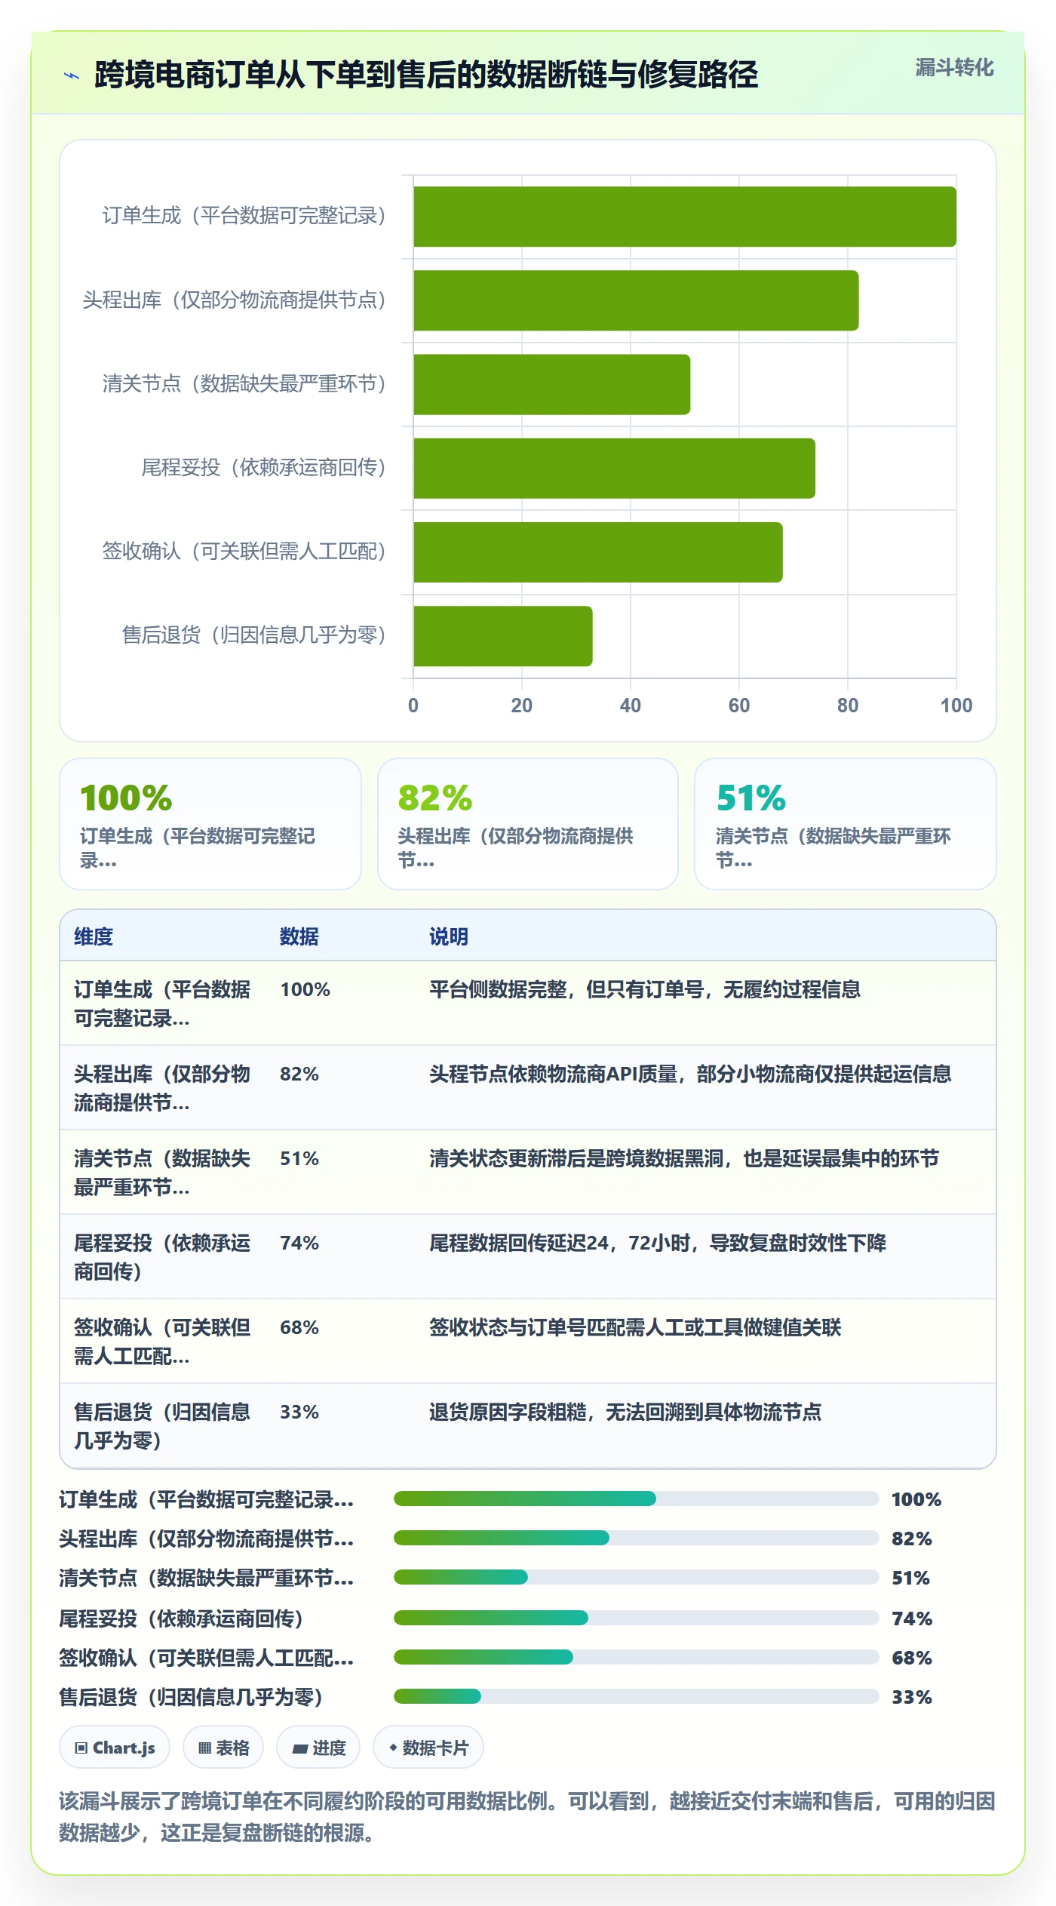This screenshot has height=1906, width=1056.
Task: Click the description 签收状态与订单号匹配需人工
Action: click(635, 1327)
